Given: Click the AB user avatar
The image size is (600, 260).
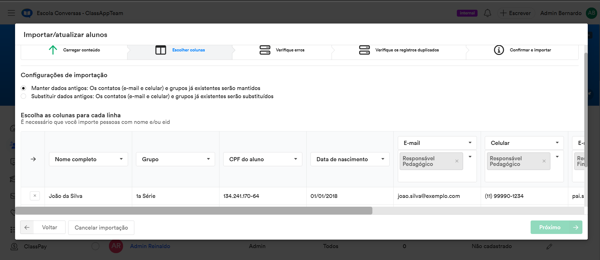Looking at the screenshot, I should point(591,13).
